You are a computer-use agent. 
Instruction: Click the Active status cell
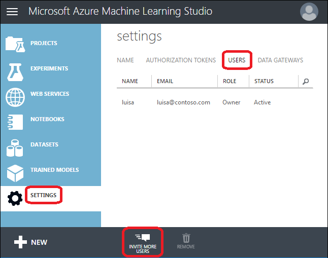[263, 102]
